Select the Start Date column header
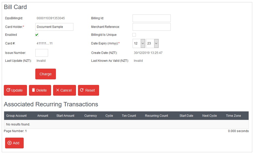Screen dimensions: 254x154 [x=186, y=116]
